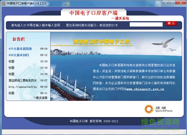
Task: Maximize the 中国电子口岸客户端 window
Action: [x=172, y=2]
